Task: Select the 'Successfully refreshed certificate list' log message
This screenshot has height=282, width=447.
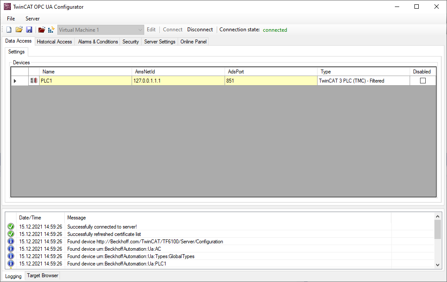Action: pos(104,234)
